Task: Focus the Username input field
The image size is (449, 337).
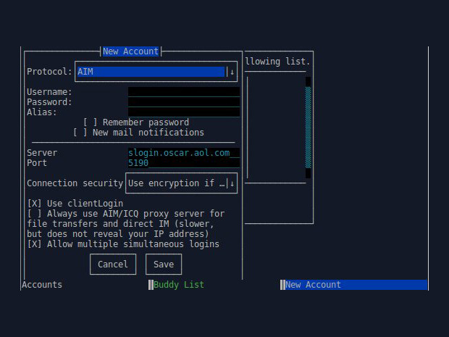Action: click(184, 92)
